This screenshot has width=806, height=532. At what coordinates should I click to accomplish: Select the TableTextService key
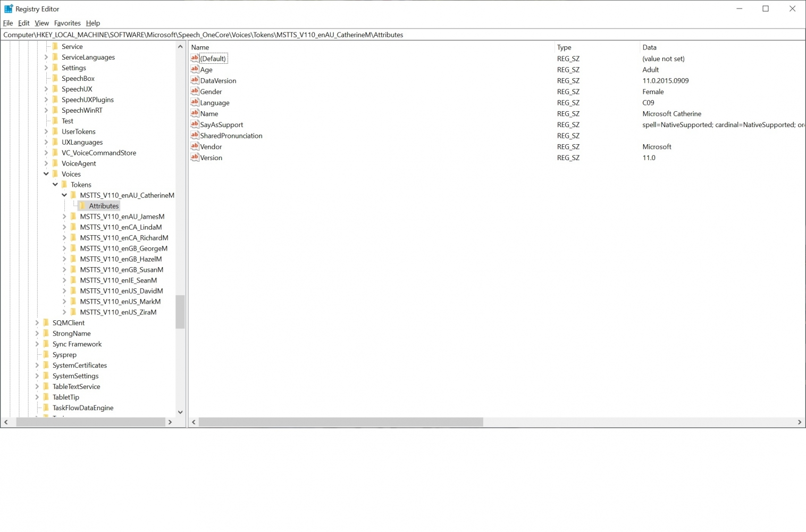click(76, 387)
